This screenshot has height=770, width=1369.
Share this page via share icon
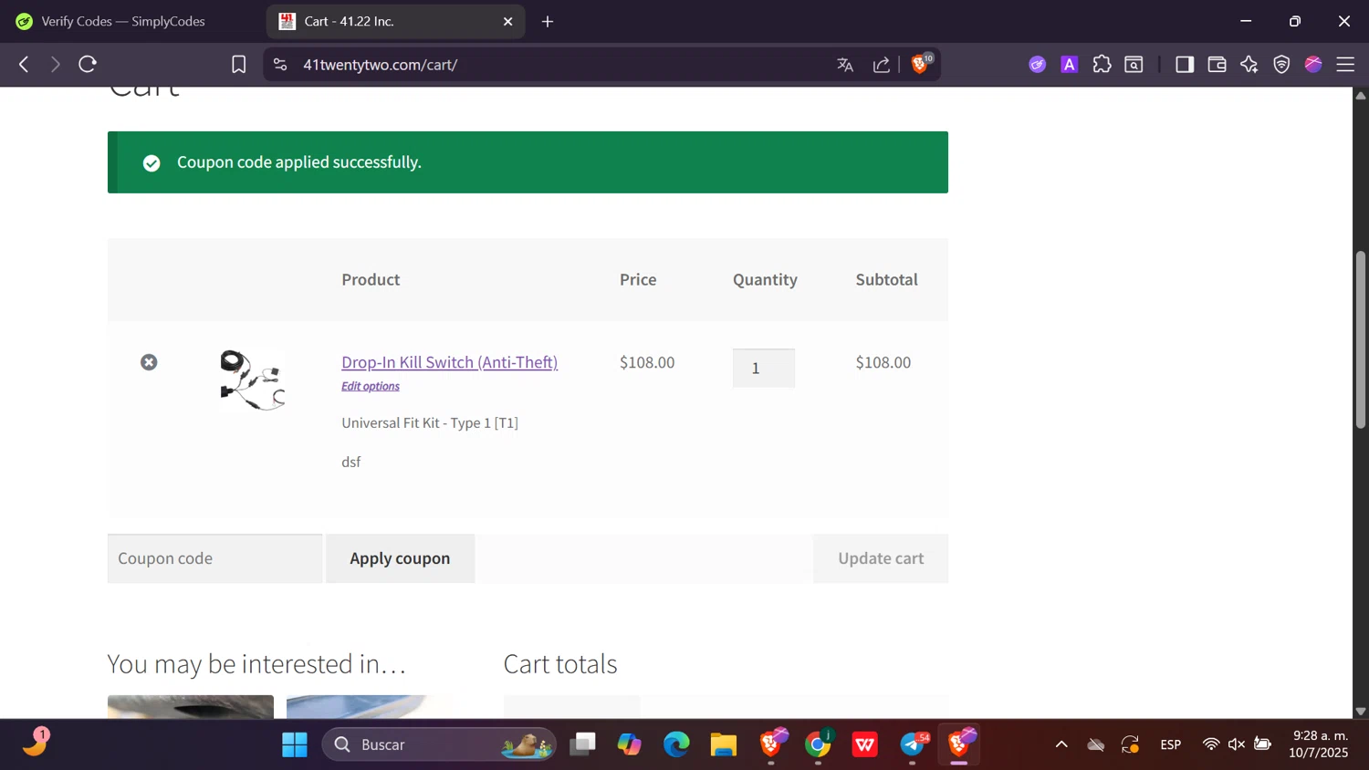coord(882,65)
